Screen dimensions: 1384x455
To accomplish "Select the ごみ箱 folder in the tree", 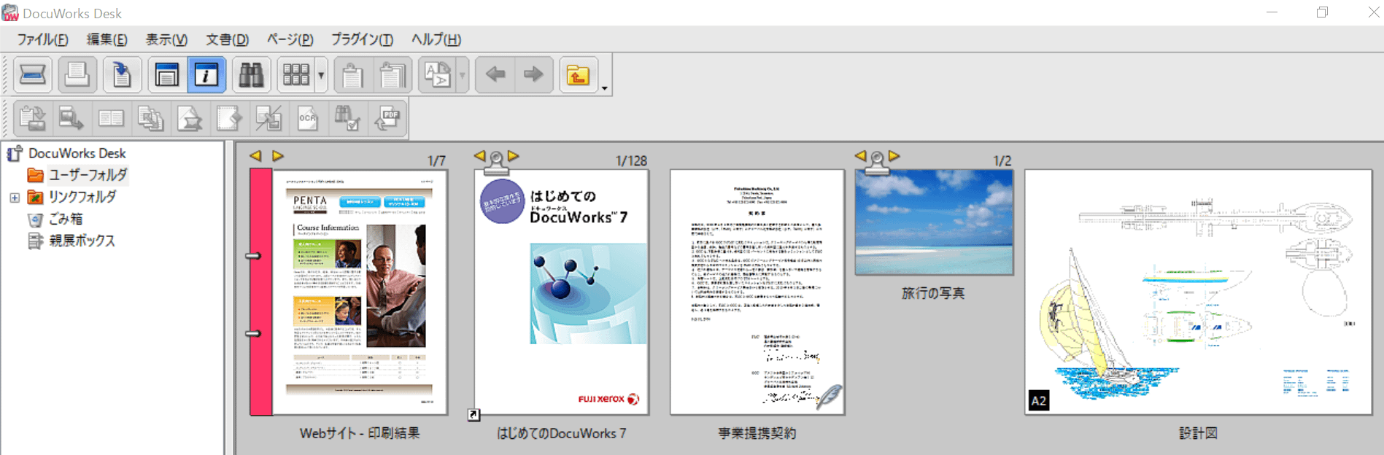I will [66, 219].
